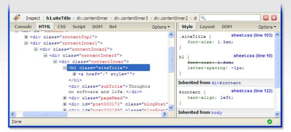This screenshot has height=132, width=291.
Task: Click the pageHead div tag text
Action: tap(98, 98)
